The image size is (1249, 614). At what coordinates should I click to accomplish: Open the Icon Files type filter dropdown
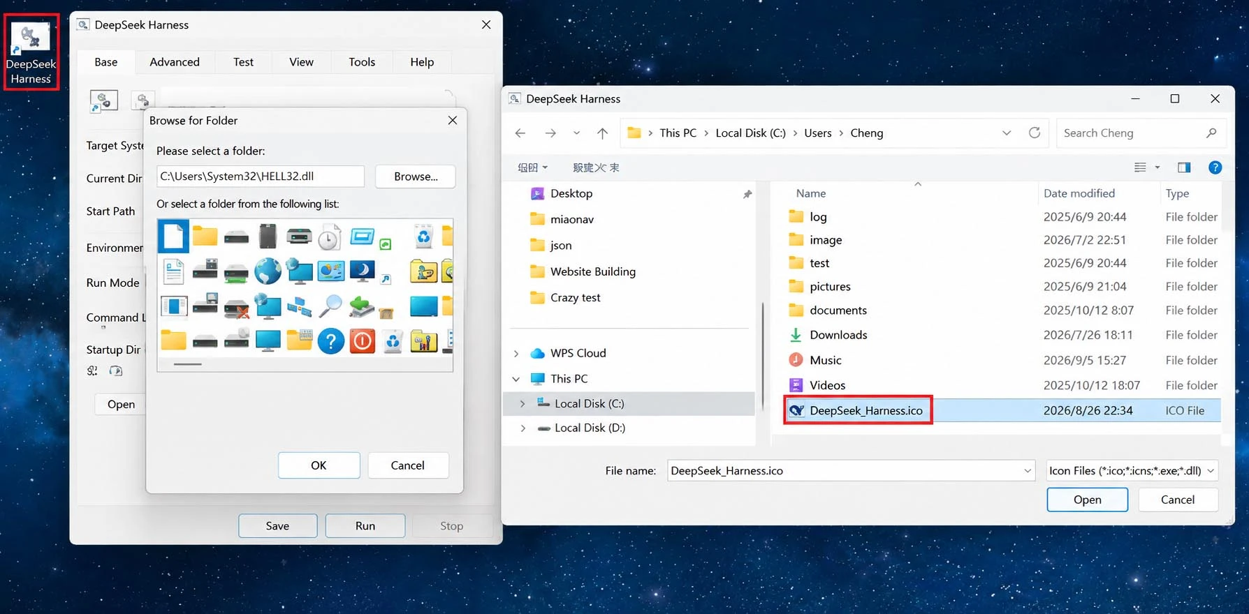coord(1211,471)
